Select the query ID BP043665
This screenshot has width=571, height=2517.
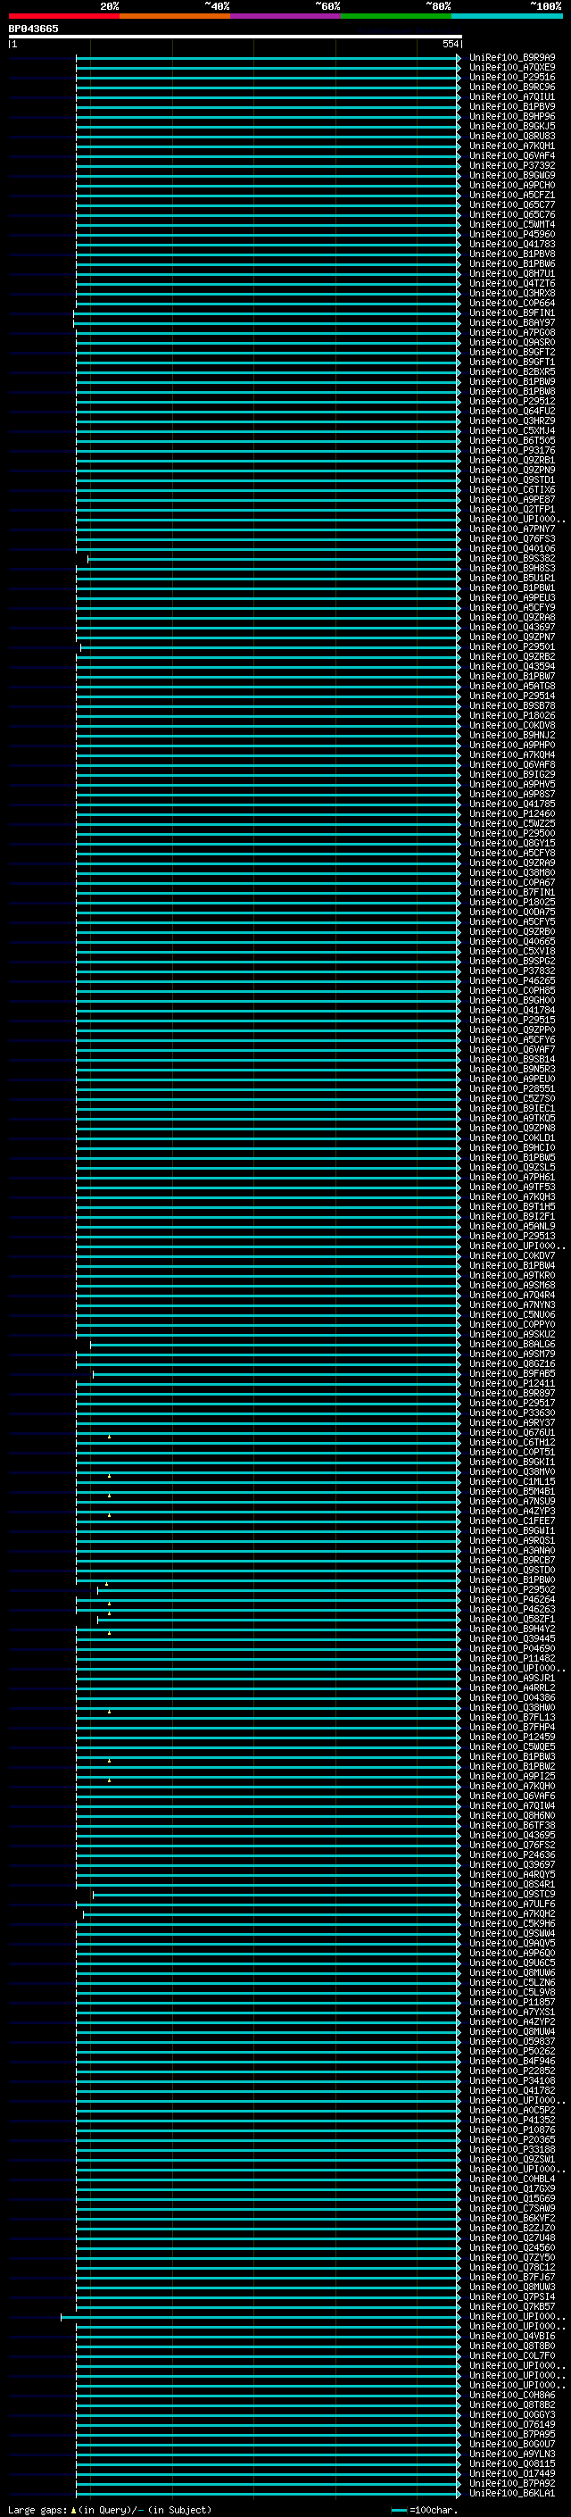[x=33, y=29]
